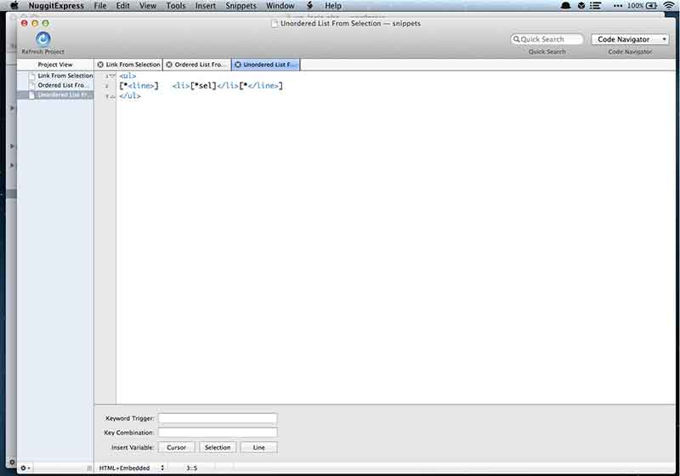Click the Refresh Project toolbar icon

click(42, 39)
